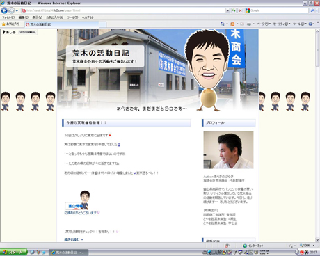Open the お気に入り(A) menu
Image resolution: width=320 pixels, height=256 pixels.
[54, 17]
